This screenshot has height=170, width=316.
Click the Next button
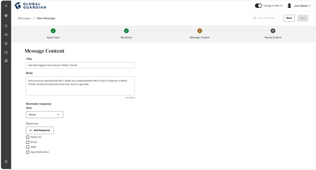[303, 18]
